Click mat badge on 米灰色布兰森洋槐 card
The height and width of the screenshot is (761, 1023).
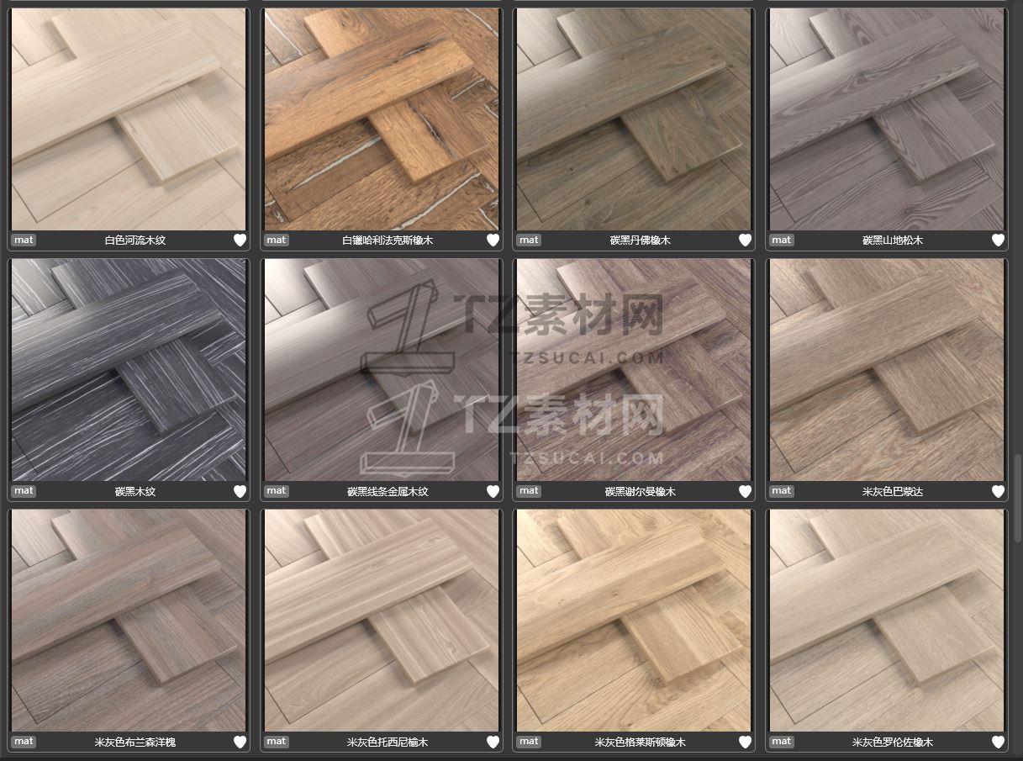point(24,741)
